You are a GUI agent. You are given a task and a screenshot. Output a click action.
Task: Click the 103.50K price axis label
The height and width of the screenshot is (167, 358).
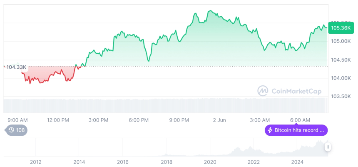pos(341,97)
